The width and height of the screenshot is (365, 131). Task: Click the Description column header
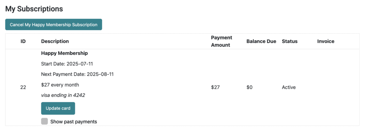click(x=55, y=41)
